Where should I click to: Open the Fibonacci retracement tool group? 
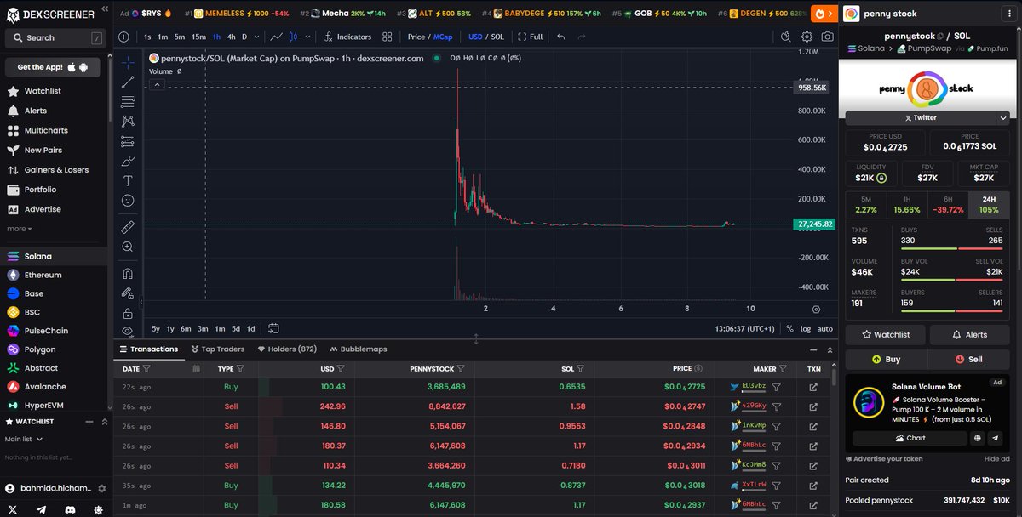(128, 102)
